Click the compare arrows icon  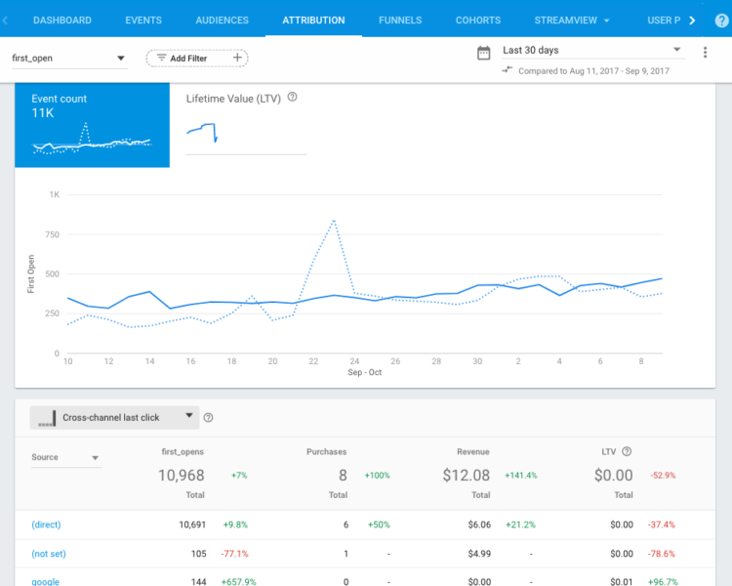(x=507, y=70)
